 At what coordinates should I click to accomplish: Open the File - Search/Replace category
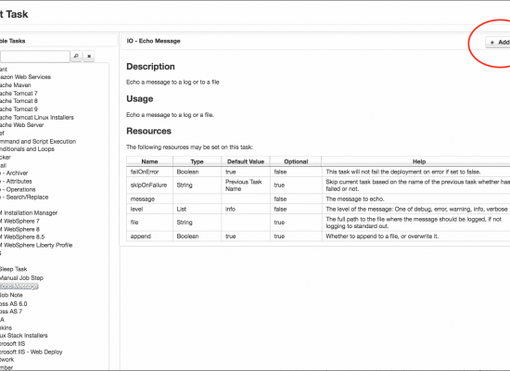pyautogui.click(x=24, y=198)
